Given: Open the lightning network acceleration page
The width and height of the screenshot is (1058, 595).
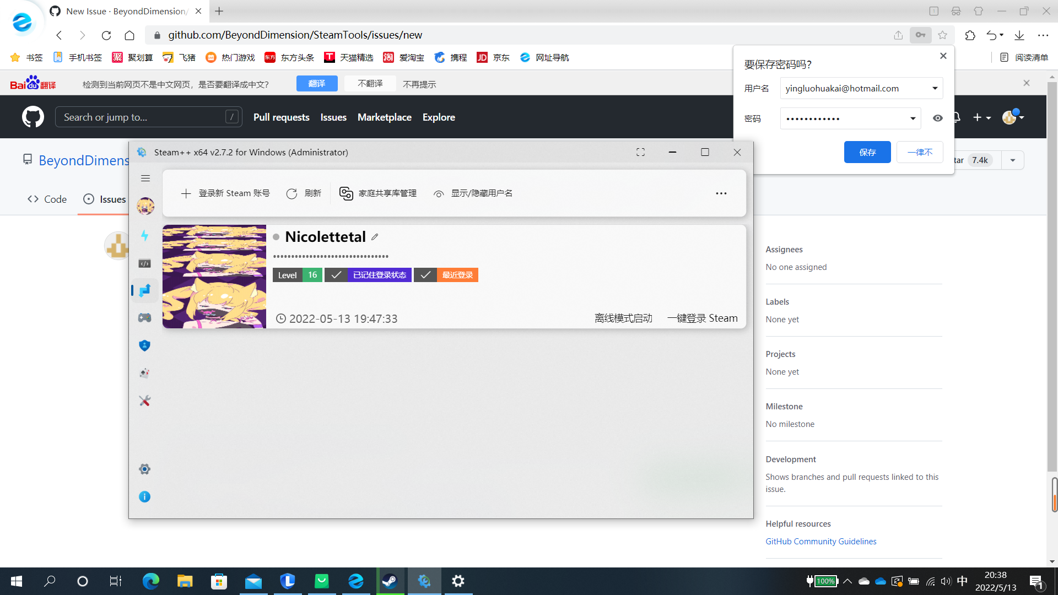Looking at the screenshot, I should 144,236.
